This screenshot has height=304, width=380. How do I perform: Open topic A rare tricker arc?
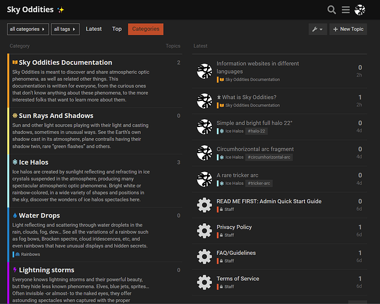(x=237, y=175)
